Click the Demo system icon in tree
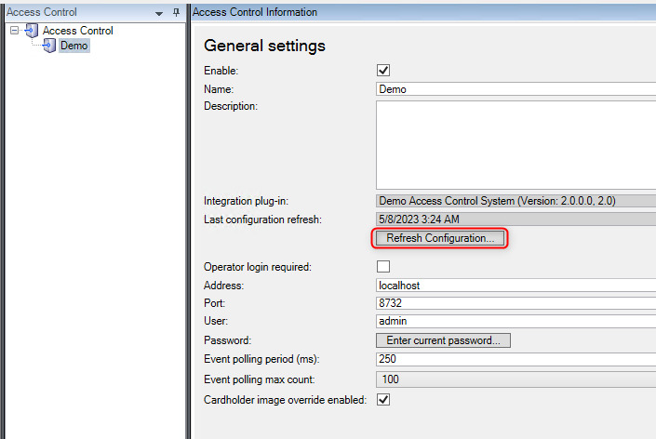The width and height of the screenshot is (656, 439). click(49, 46)
